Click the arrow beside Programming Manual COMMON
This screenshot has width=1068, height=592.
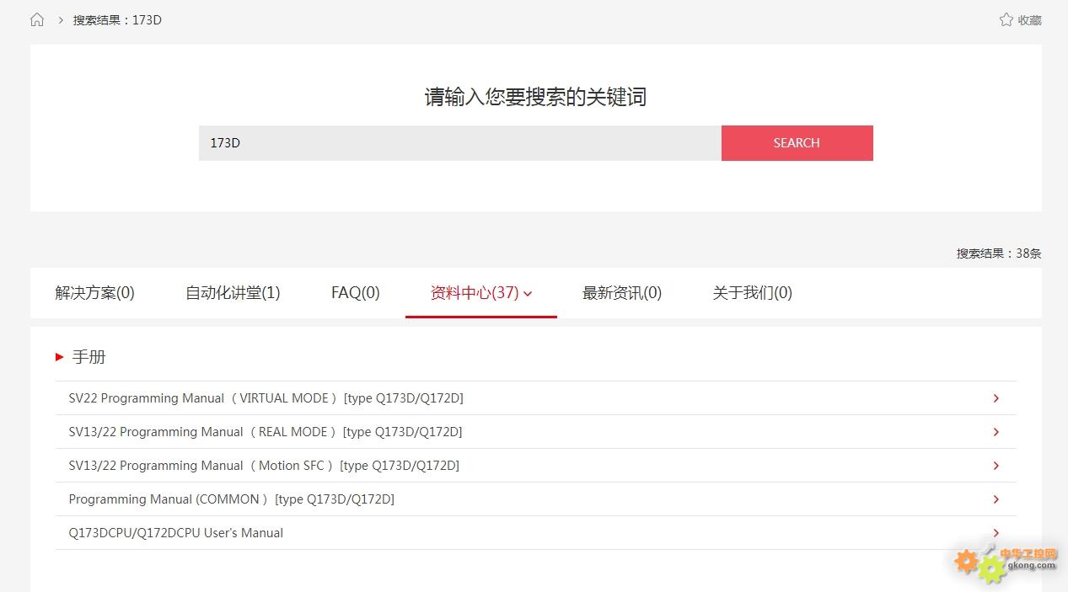pos(996,499)
